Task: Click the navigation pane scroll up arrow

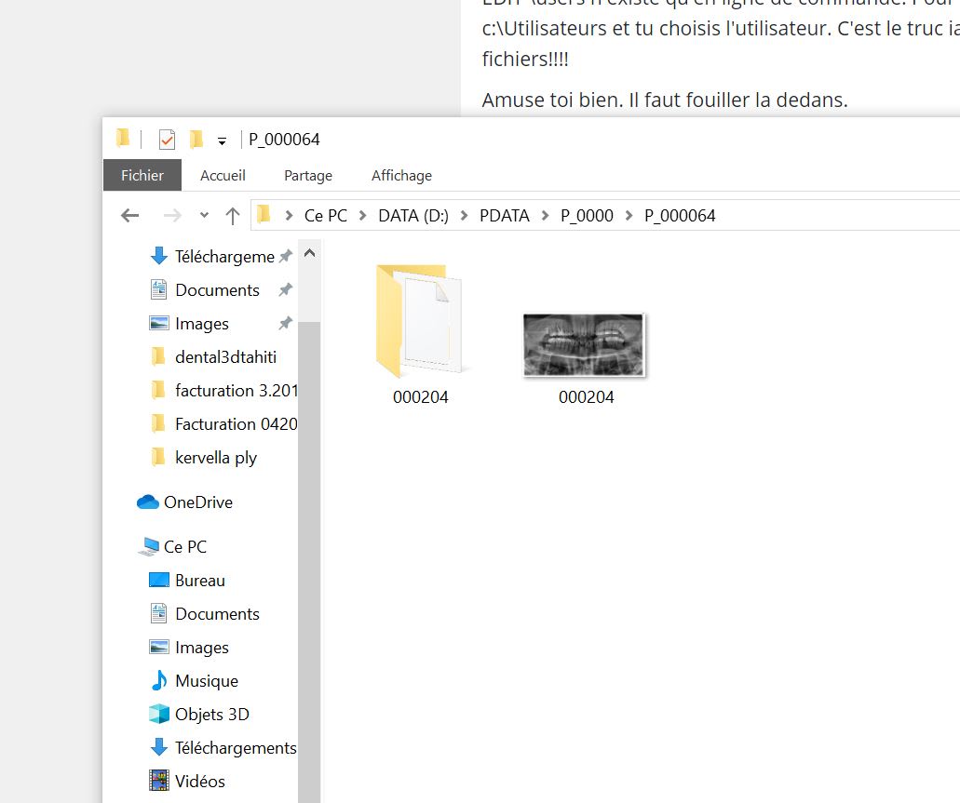Action: click(x=310, y=253)
